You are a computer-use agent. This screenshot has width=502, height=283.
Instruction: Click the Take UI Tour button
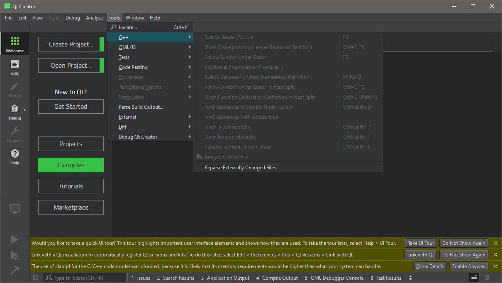[x=421, y=243]
